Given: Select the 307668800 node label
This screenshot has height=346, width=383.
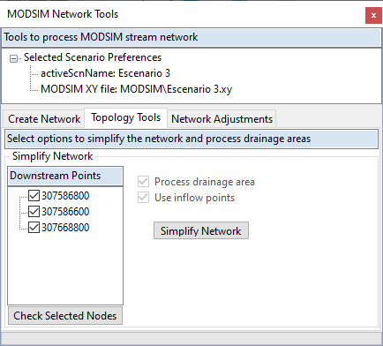Looking at the screenshot, I should (65, 228).
